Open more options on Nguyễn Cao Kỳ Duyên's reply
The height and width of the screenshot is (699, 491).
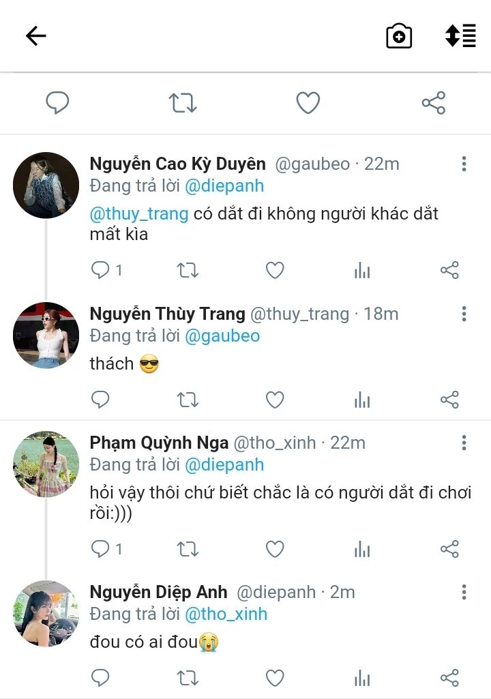[x=464, y=164]
